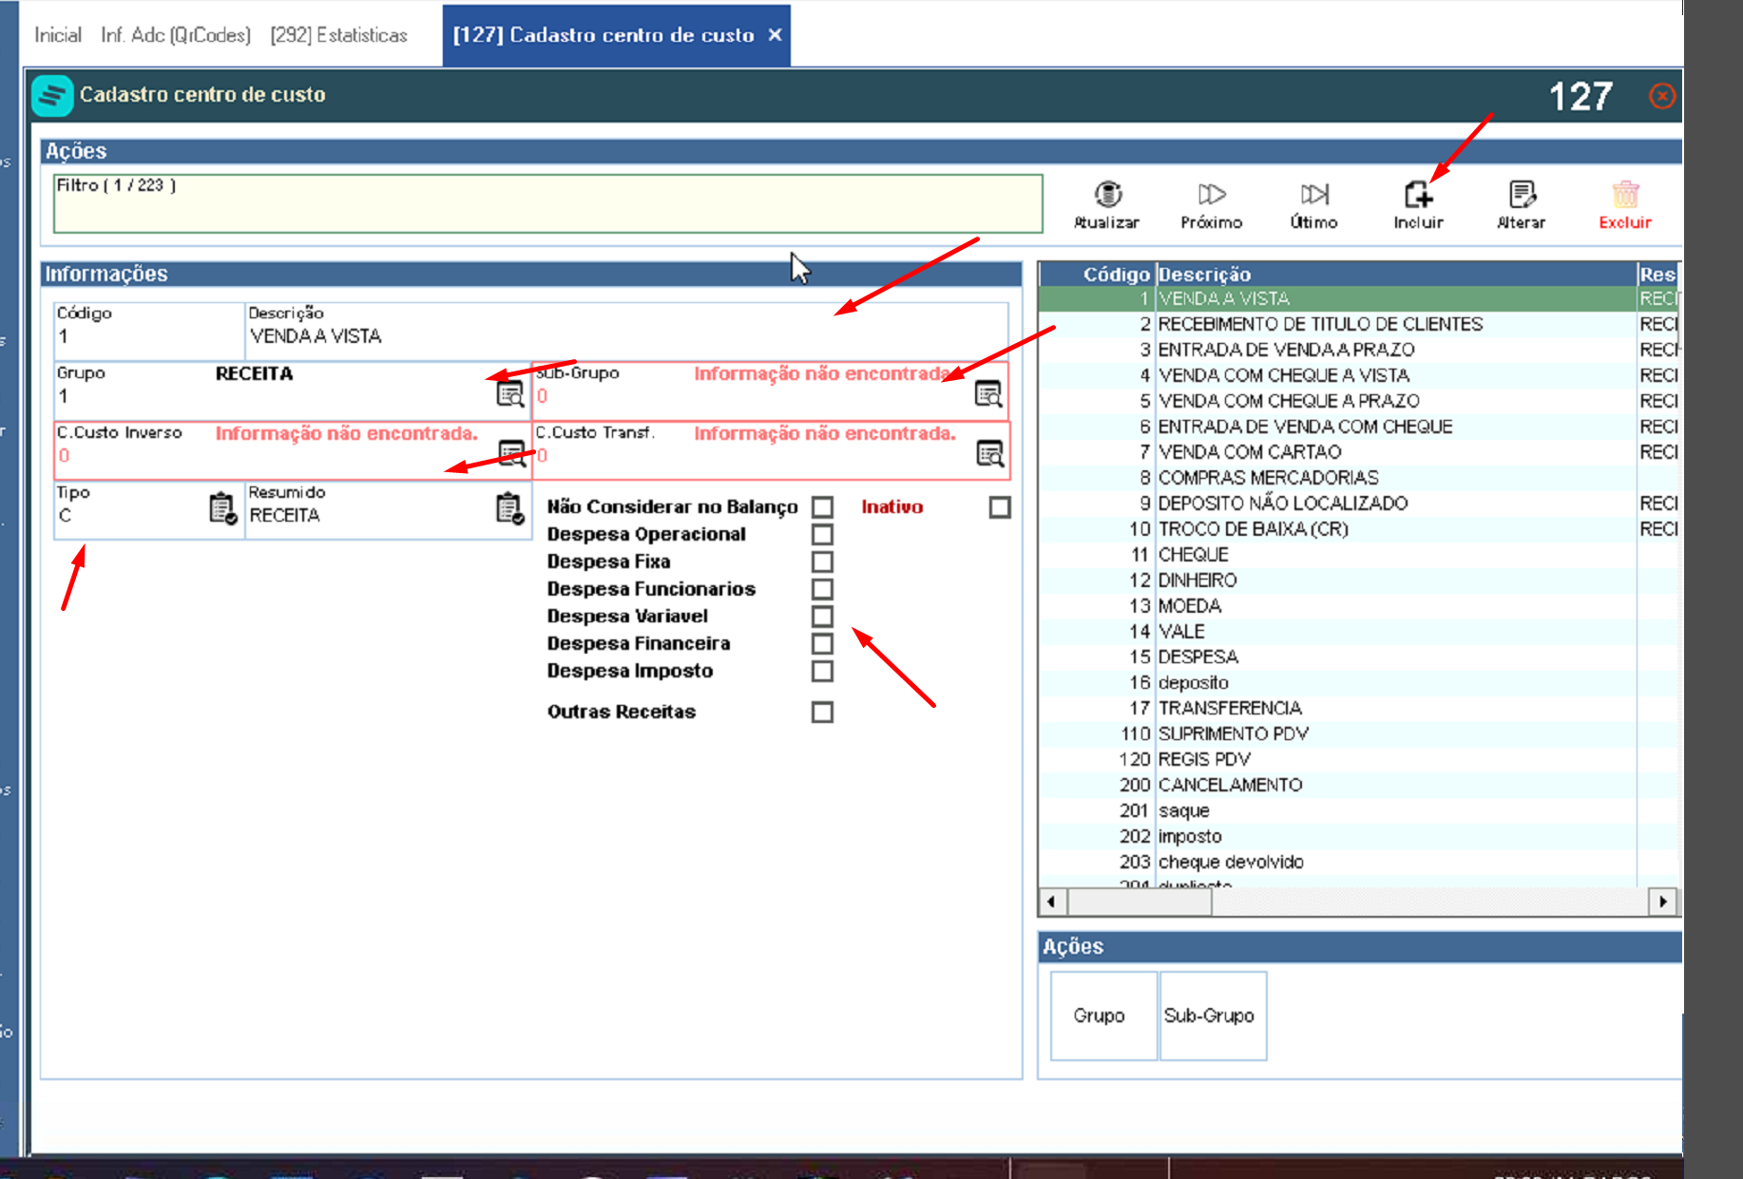Check the Inativo checkbox
The width and height of the screenshot is (1743, 1179).
1000,507
